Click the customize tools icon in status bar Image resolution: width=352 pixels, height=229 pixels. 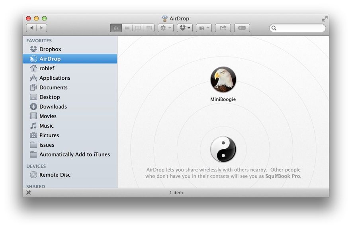pyautogui.click(x=28, y=193)
